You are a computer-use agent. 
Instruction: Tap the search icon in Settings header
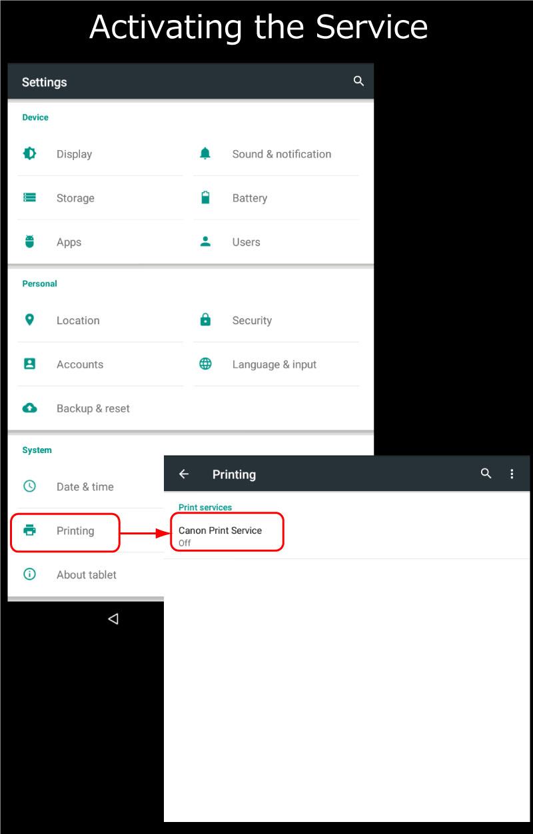[358, 81]
